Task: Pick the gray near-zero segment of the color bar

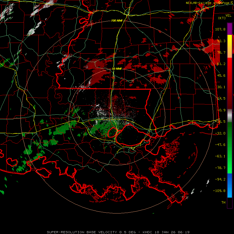Action: point(230,116)
